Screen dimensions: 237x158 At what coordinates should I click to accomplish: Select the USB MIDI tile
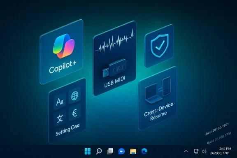(114, 58)
